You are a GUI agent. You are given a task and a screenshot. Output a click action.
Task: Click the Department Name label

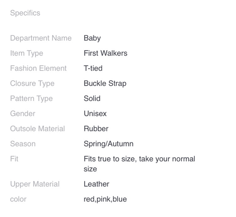tap(41, 38)
